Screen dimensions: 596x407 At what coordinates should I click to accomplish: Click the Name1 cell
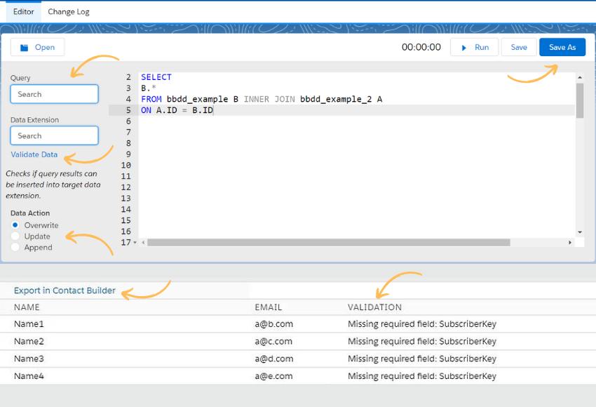click(x=29, y=323)
